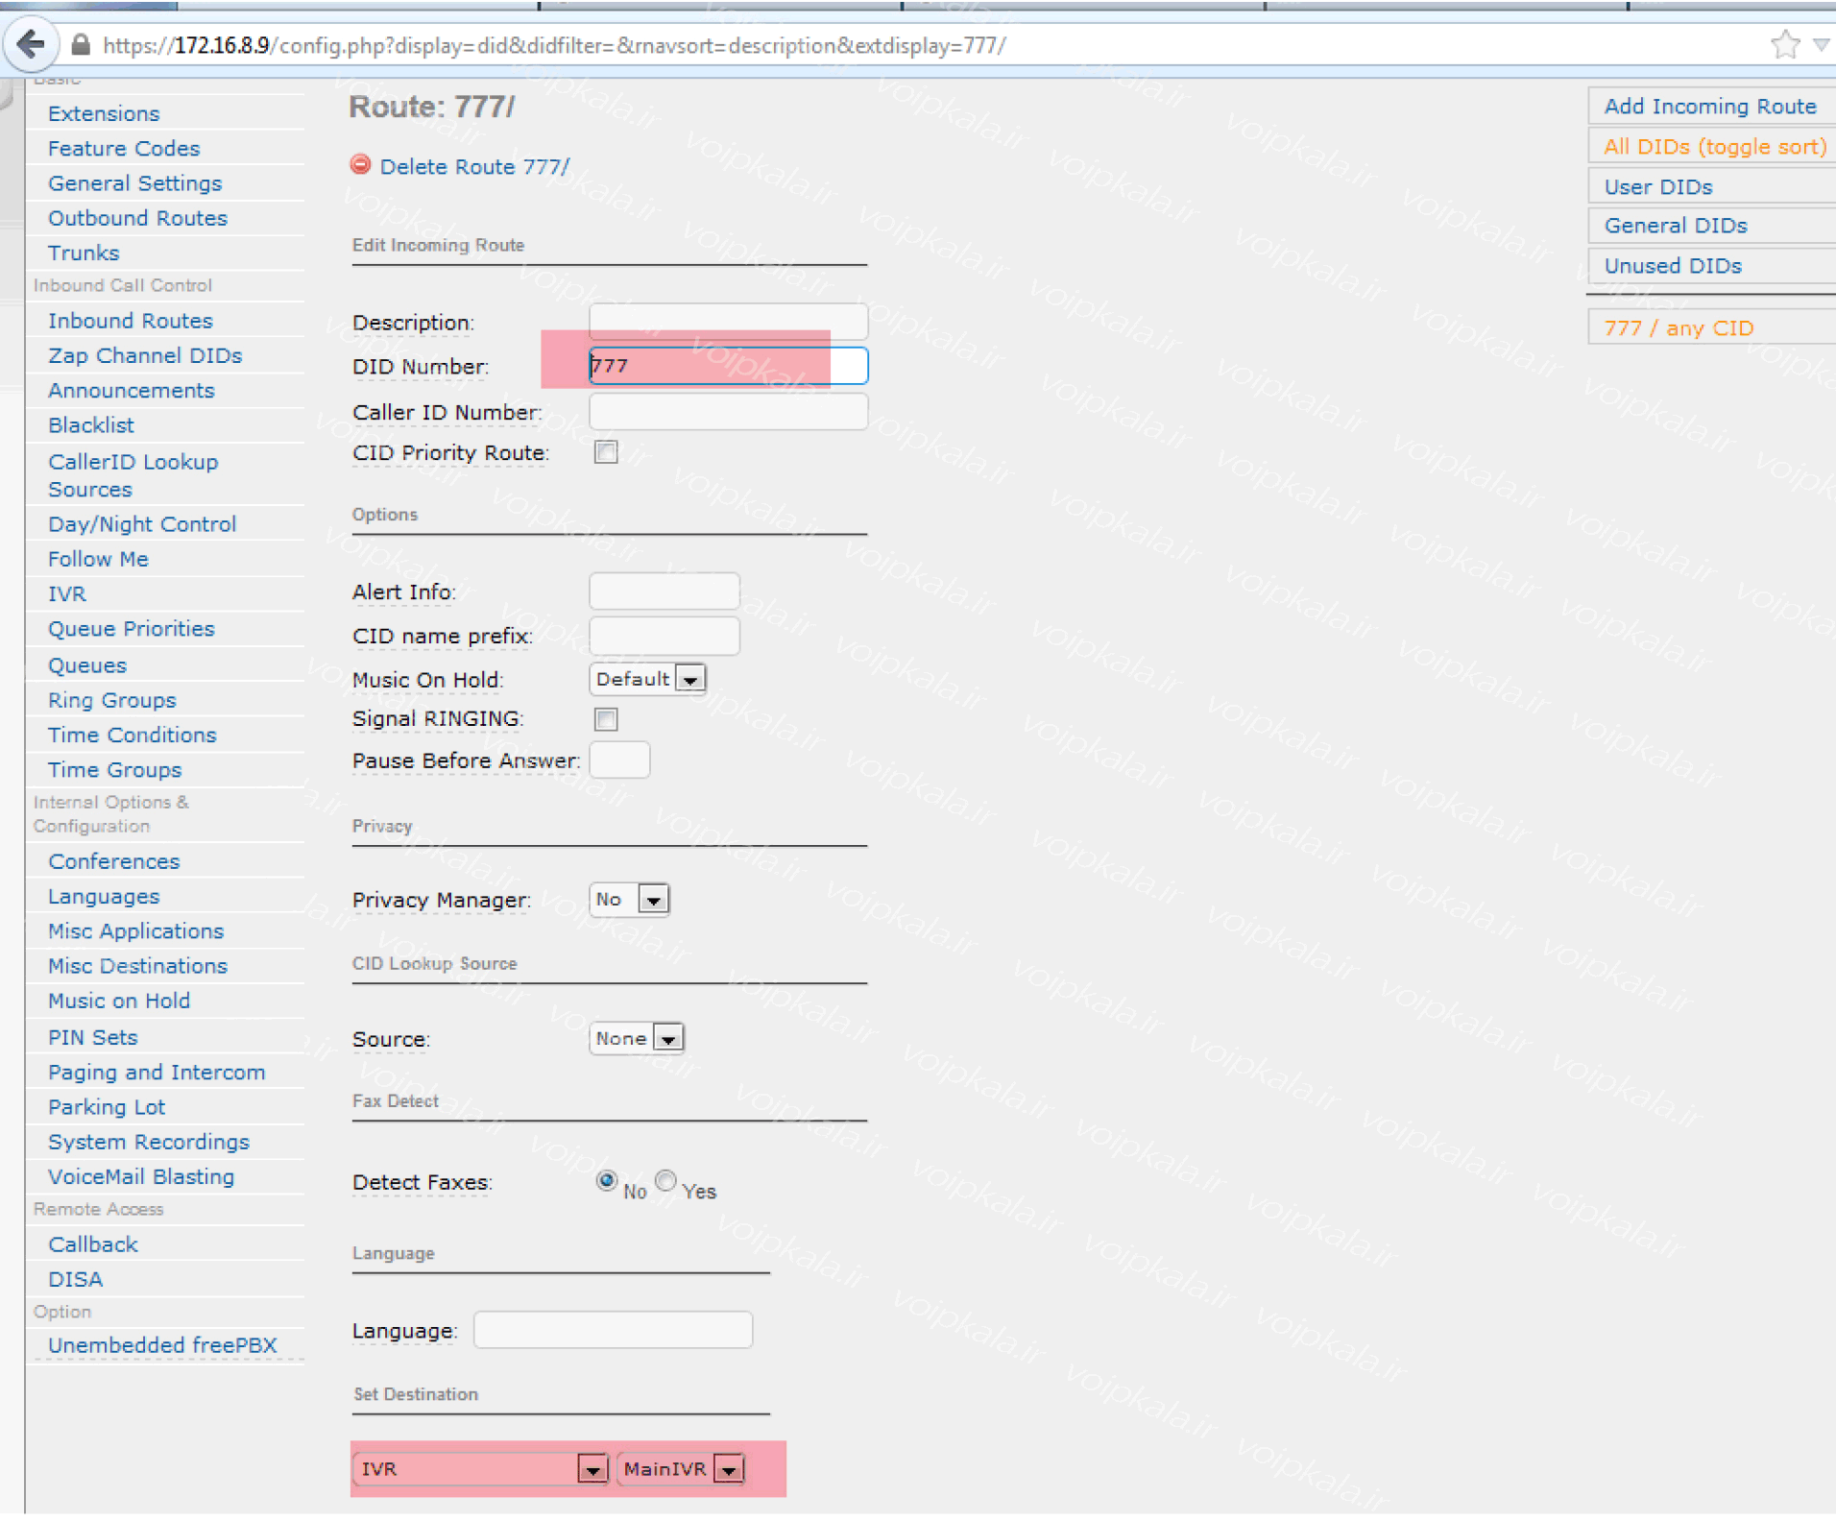Open Follow Me in sidebar
Image resolution: width=1836 pixels, height=1521 pixels.
click(x=98, y=559)
